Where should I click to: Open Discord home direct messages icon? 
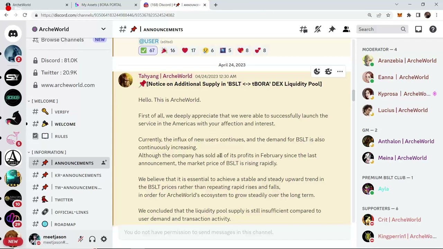13,34
